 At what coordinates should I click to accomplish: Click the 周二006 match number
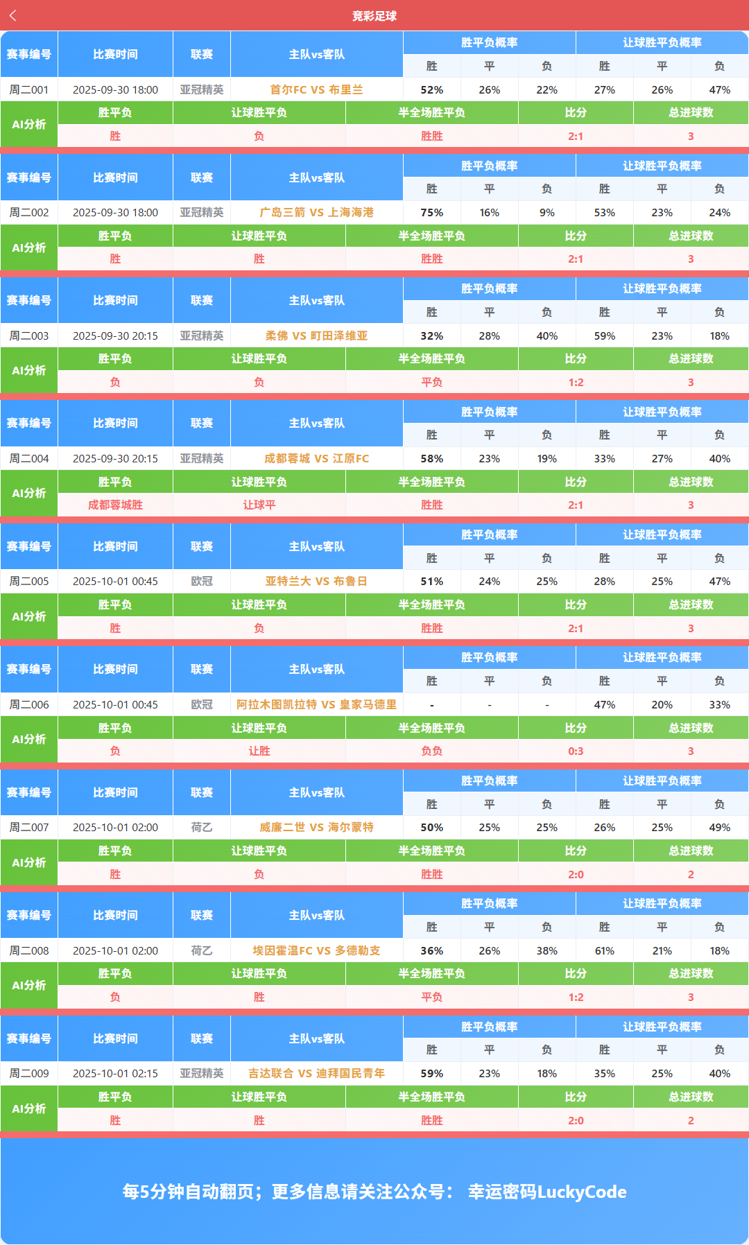tap(29, 704)
